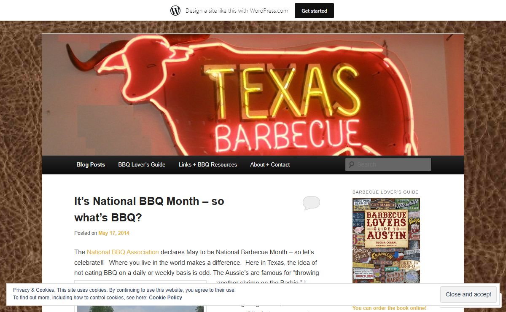Open the Blog Posts menu item
506x312 pixels.
pyautogui.click(x=91, y=164)
